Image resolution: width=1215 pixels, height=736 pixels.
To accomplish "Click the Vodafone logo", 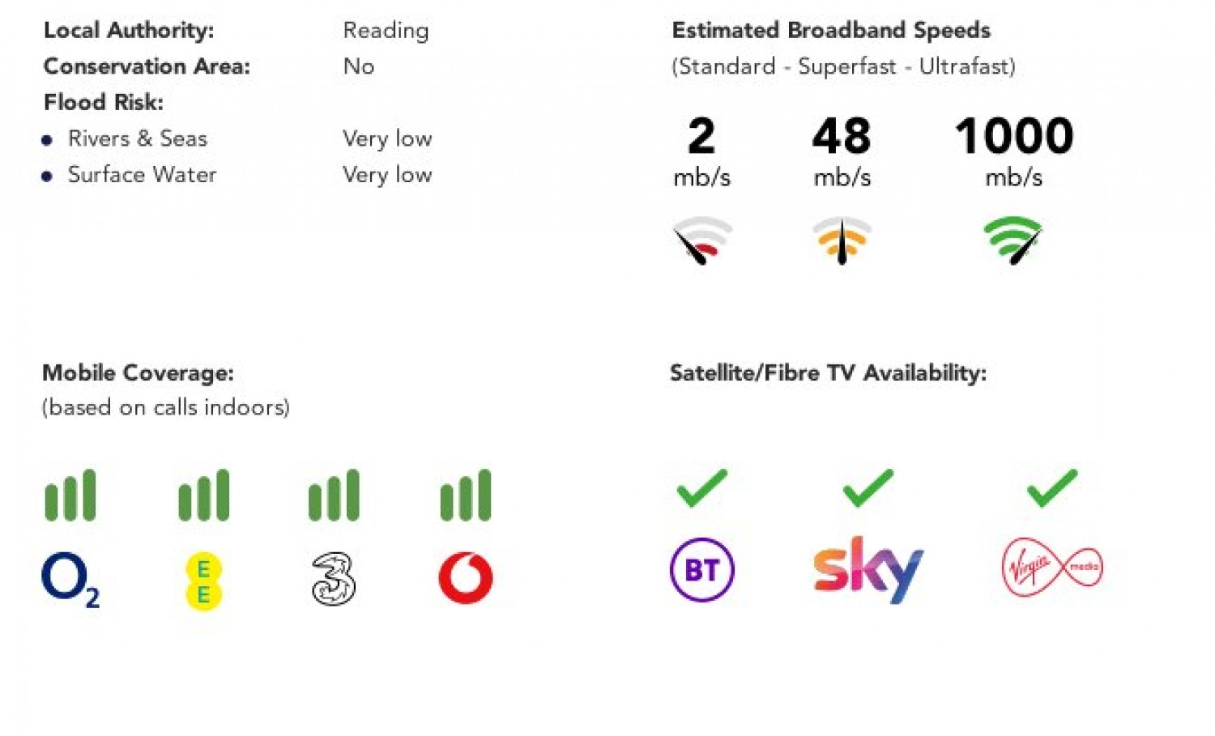I will click(x=466, y=578).
